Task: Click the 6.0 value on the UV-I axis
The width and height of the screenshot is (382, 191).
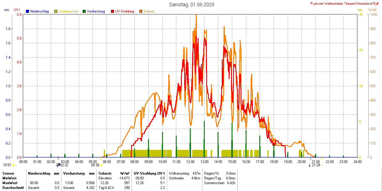Action: click(19, 14)
